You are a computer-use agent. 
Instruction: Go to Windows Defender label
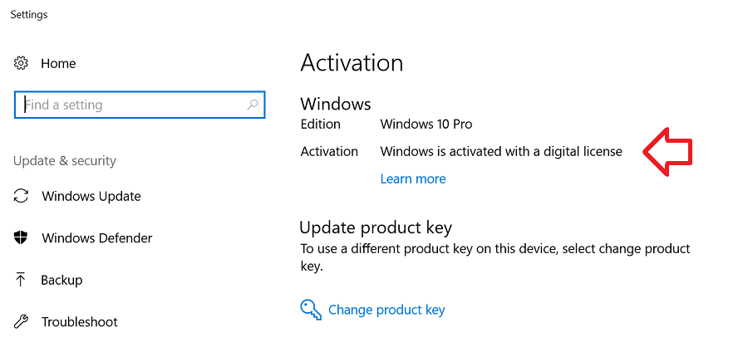97,238
